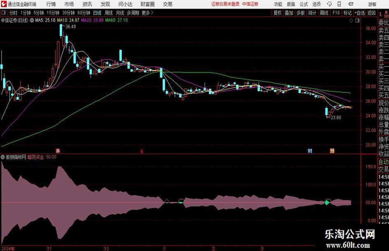Click the 游客 guest account label
This screenshot has height=251, width=389.
[x=372, y=5]
